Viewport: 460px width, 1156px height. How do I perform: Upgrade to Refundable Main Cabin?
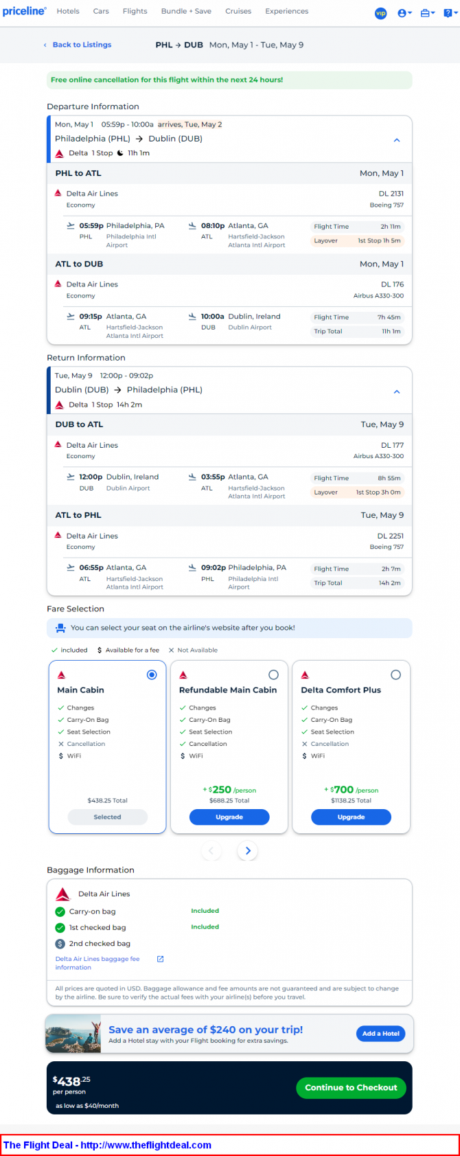point(229,817)
